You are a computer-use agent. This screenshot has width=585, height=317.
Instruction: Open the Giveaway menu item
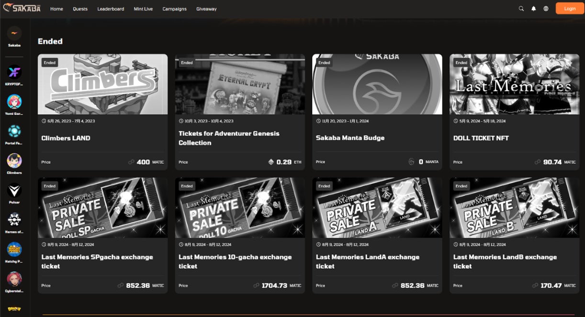tap(206, 9)
